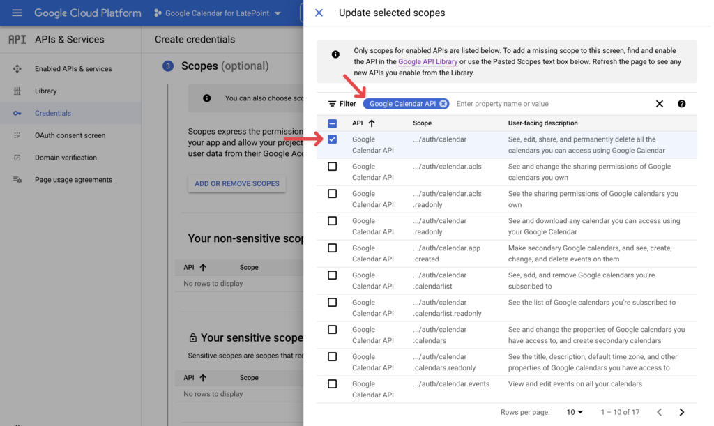Open the navigation hamburger menu

click(x=17, y=13)
